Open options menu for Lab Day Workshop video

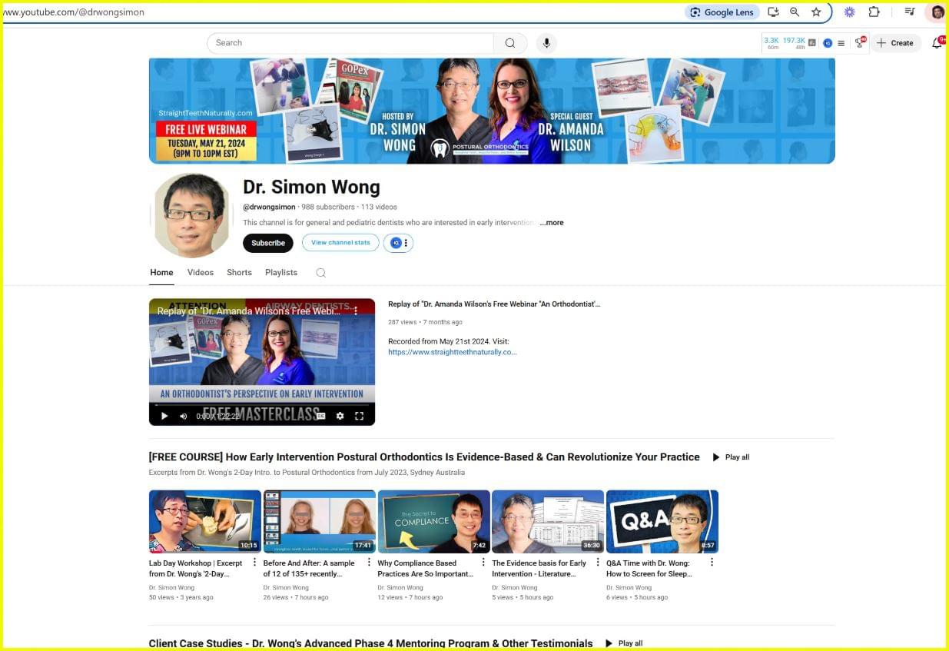pyautogui.click(x=254, y=563)
